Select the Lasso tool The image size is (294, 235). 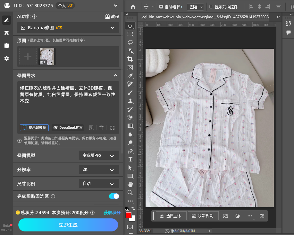(130, 42)
